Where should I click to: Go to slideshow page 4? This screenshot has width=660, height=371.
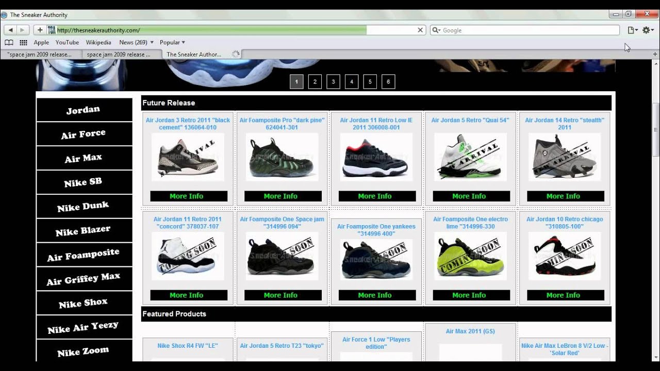tap(352, 81)
